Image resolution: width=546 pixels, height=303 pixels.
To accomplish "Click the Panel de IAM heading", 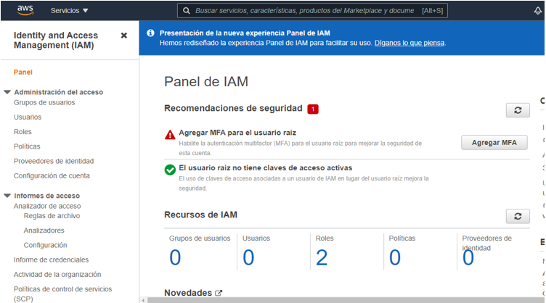I will (206, 82).
